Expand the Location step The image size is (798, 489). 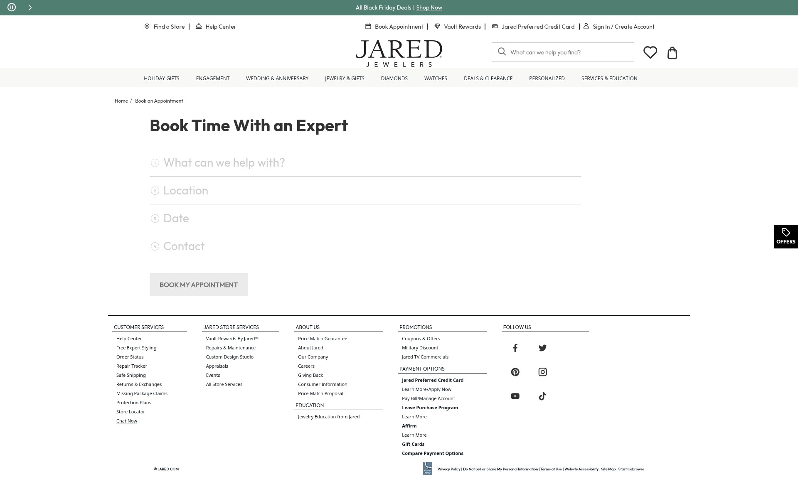pos(365,190)
